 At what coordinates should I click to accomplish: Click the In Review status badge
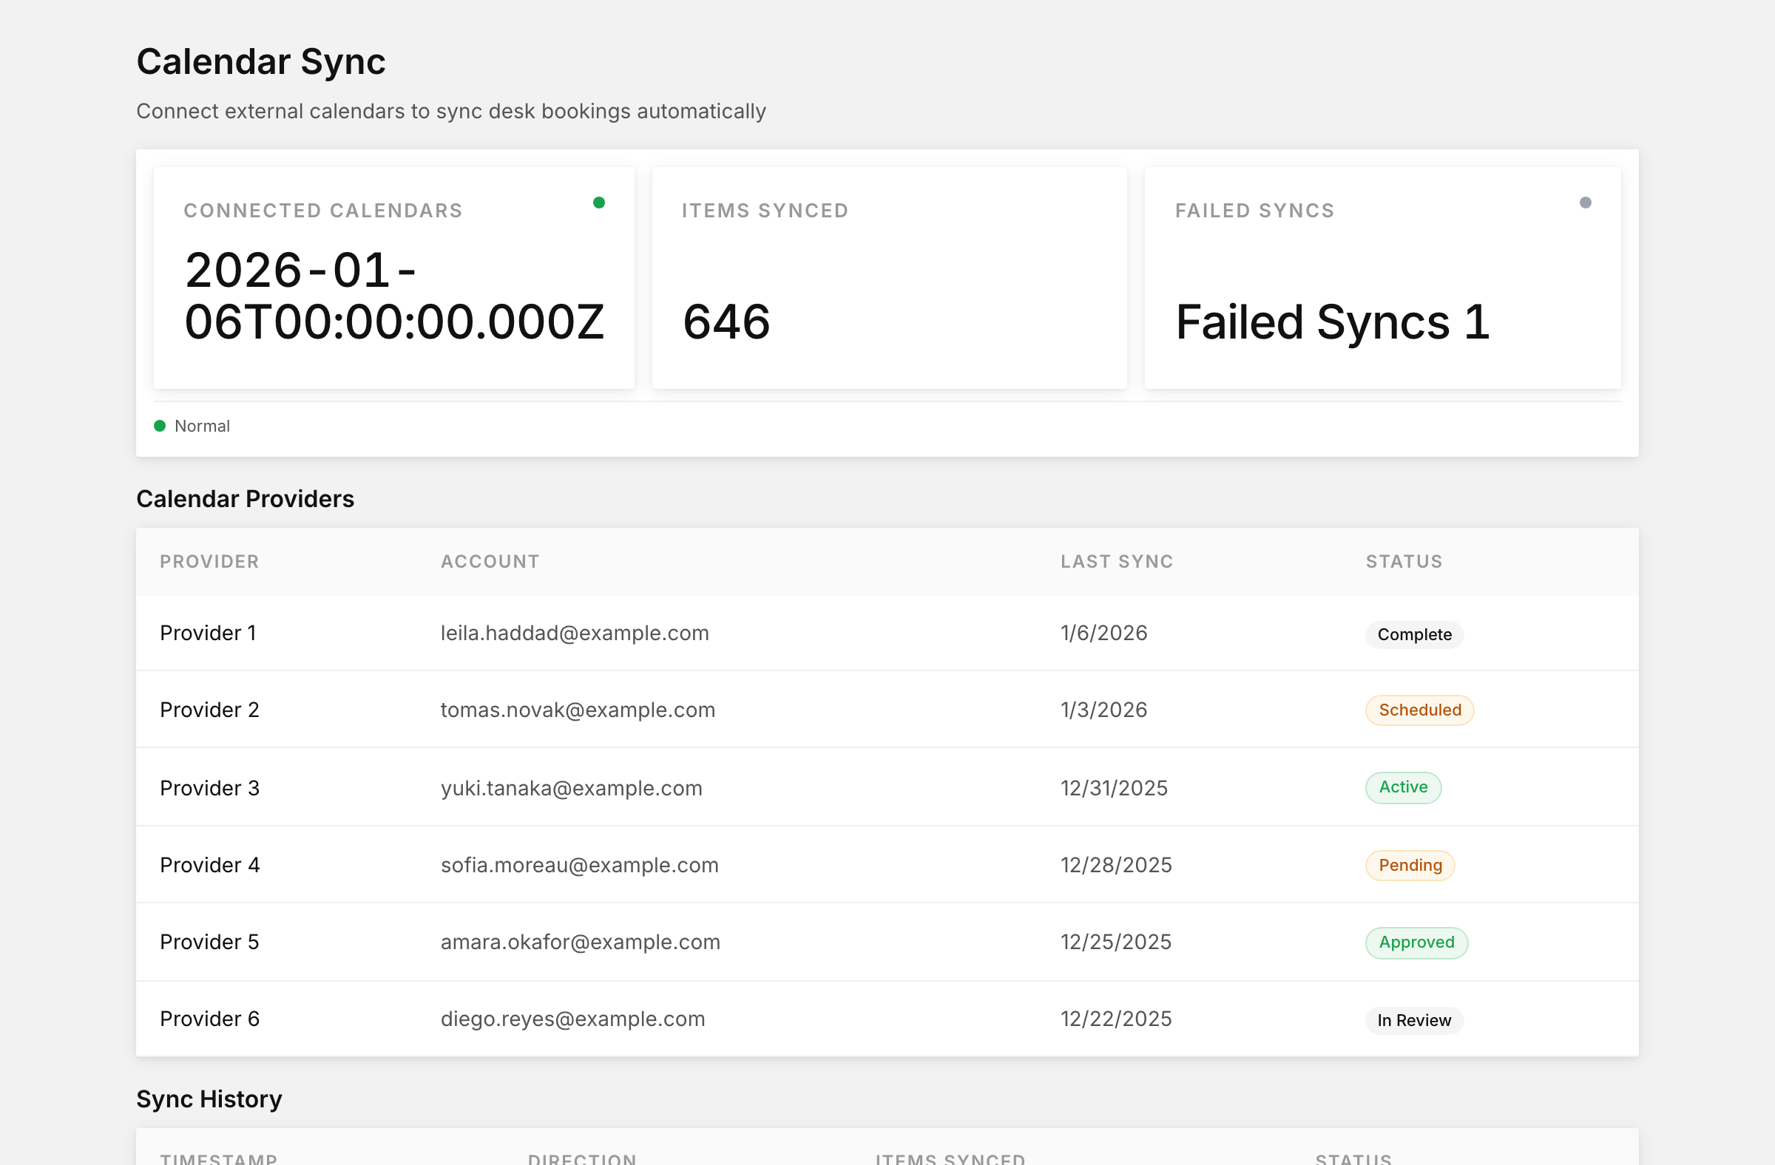(1414, 1020)
